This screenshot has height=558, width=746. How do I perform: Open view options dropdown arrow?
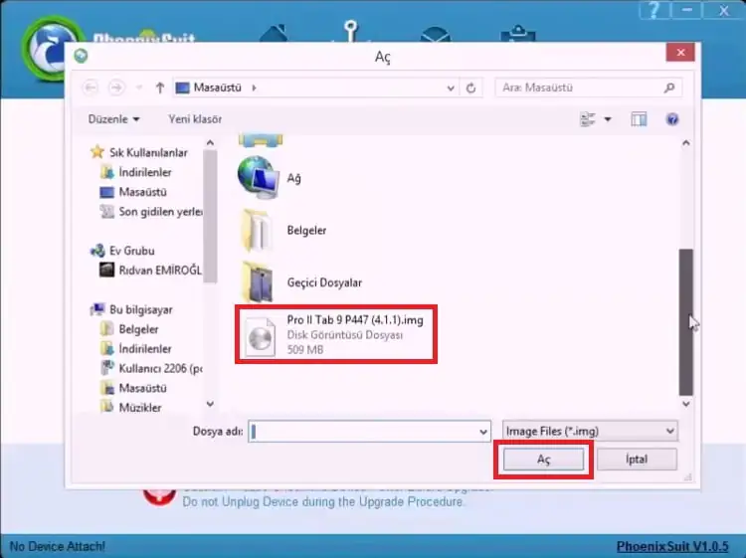pyautogui.click(x=608, y=119)
